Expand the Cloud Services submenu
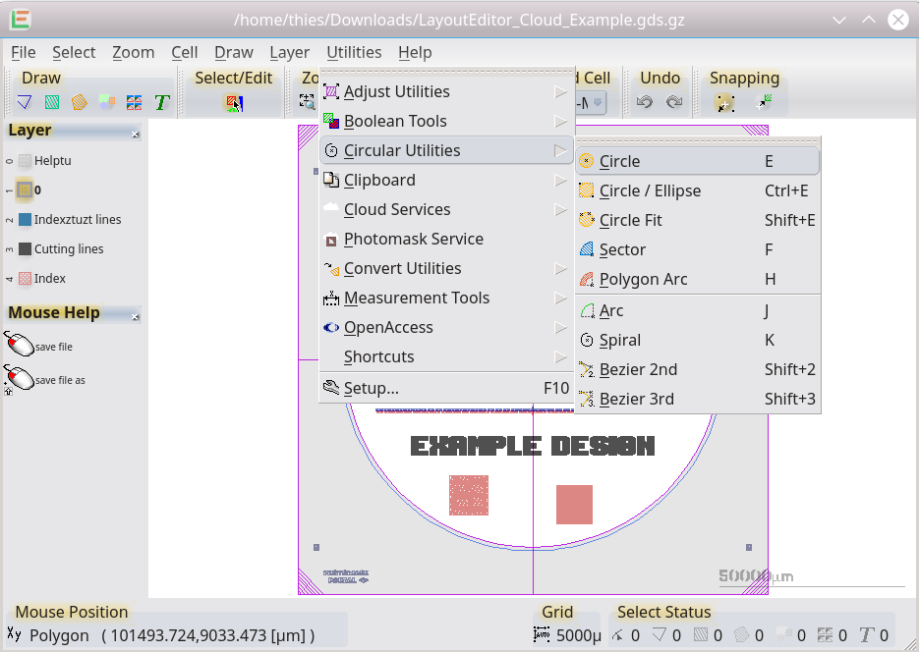 tap(397, 209)
